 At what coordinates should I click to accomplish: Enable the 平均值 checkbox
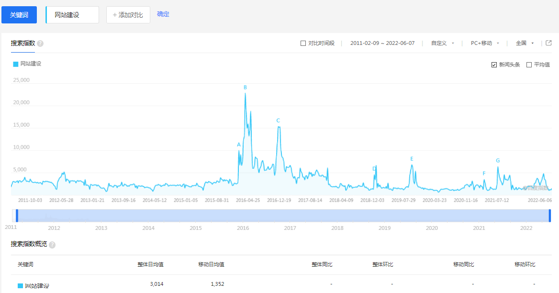(x=529, y=65)
